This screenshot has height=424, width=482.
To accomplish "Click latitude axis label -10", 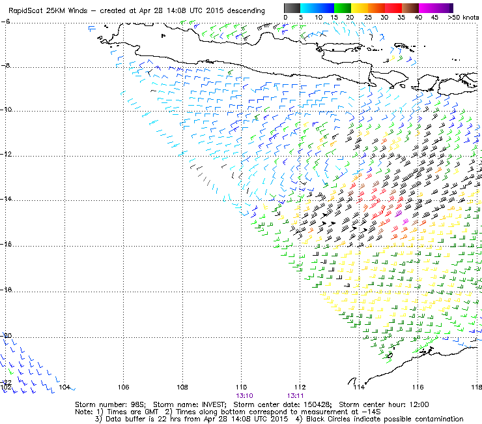I will [x=6, y=110].
